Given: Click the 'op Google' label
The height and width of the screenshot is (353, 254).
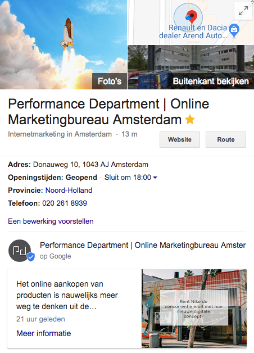Looking at the screenshot, I should (x=55, y=256).
